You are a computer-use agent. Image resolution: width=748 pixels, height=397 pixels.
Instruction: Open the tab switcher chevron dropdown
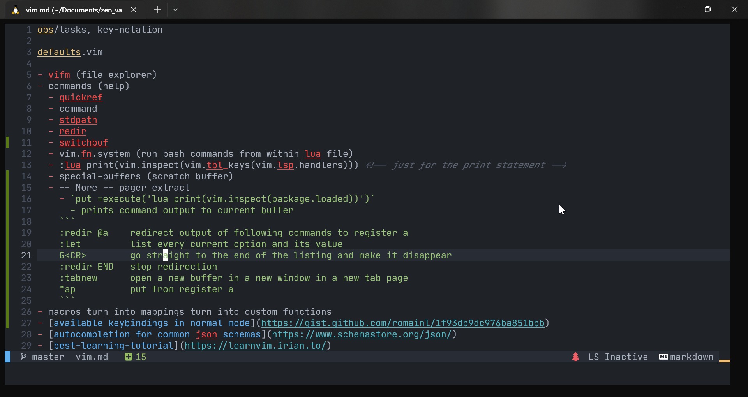pos(175,9)
